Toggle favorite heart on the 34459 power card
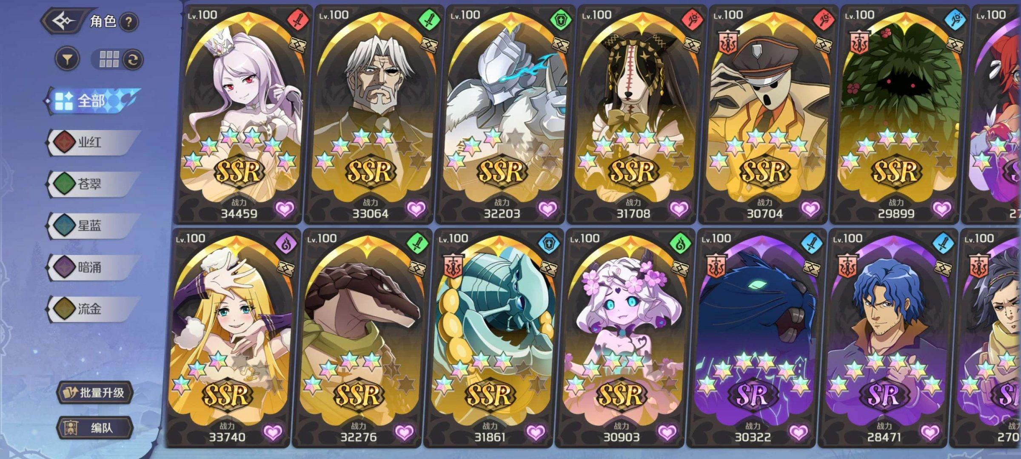Screen dimensions: 1021x459 [x=285, y=209]
